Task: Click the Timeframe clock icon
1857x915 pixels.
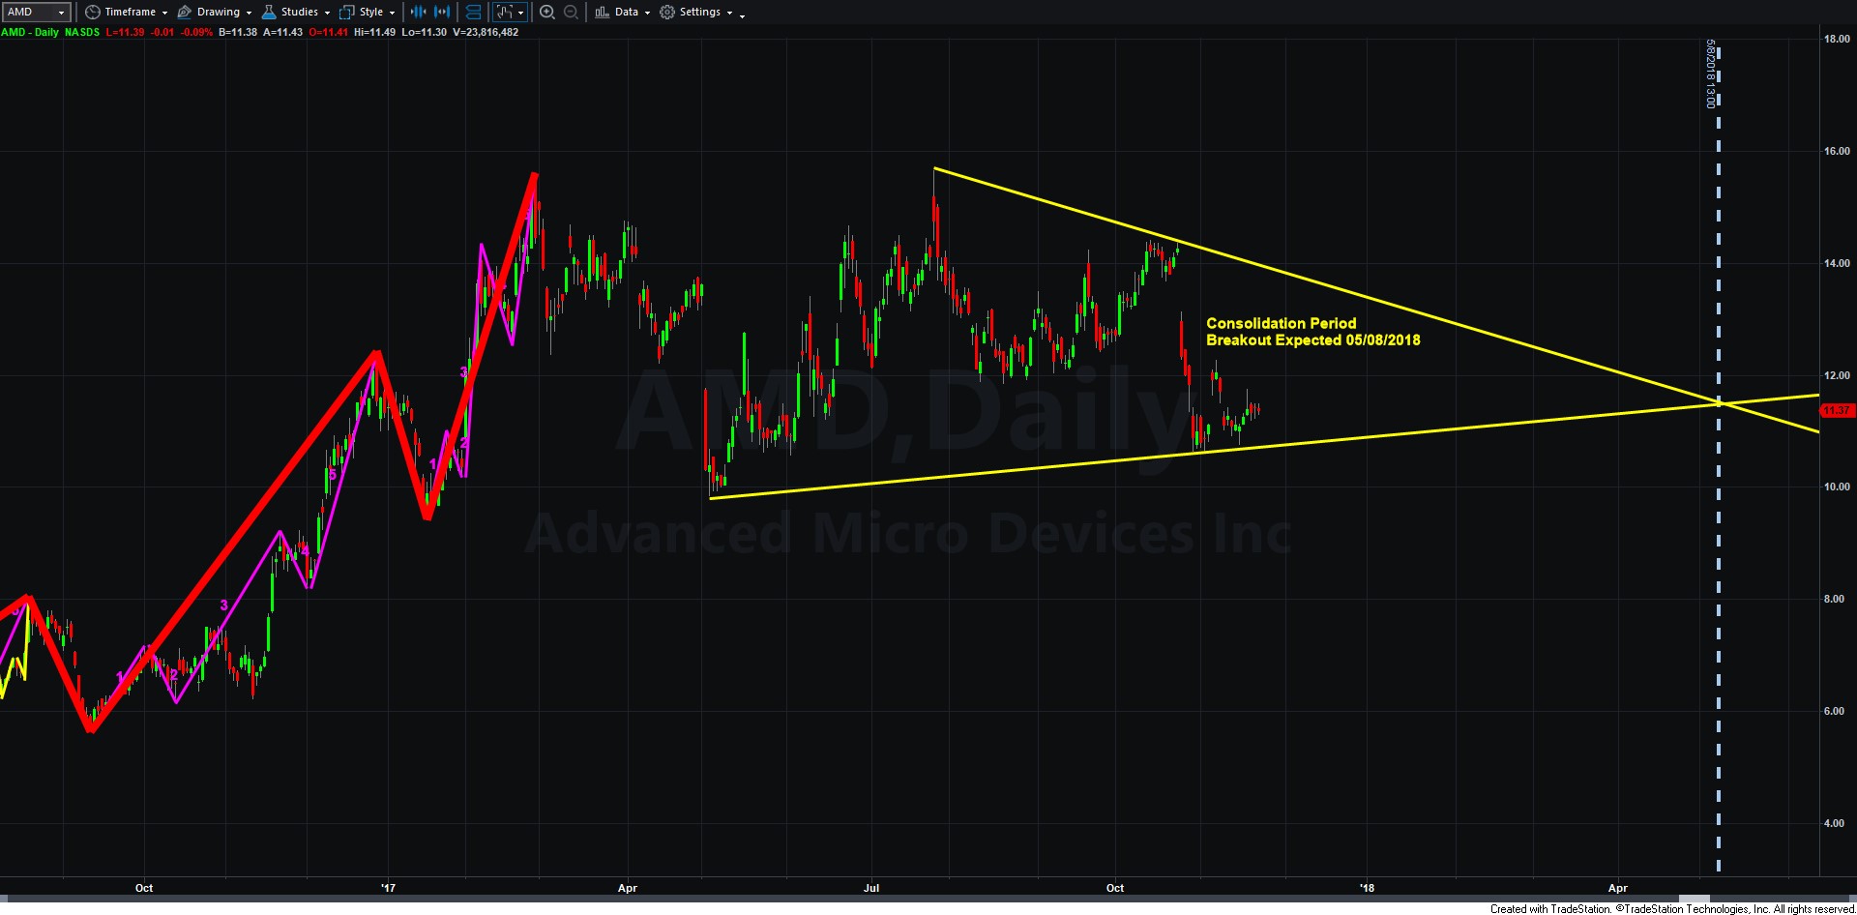Action: (92, 13)
